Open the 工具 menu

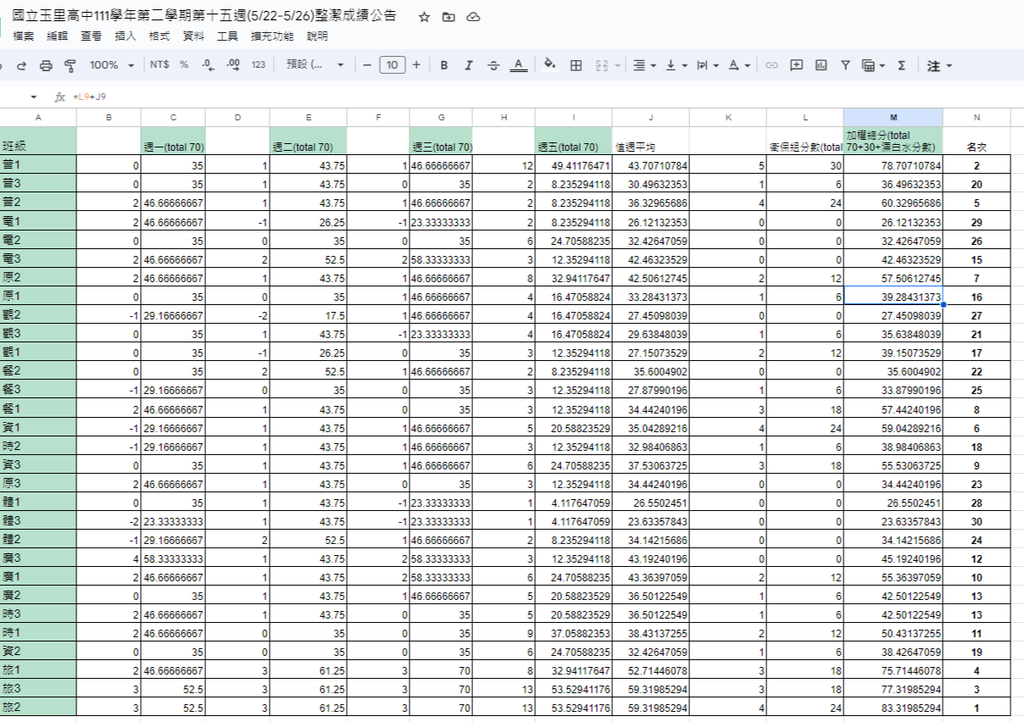pos(228,36)
